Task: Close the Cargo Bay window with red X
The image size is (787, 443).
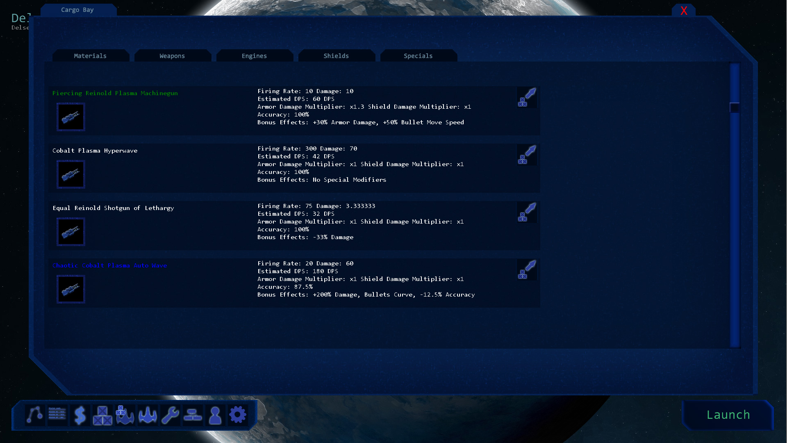Action: click(x=684, y=11)
